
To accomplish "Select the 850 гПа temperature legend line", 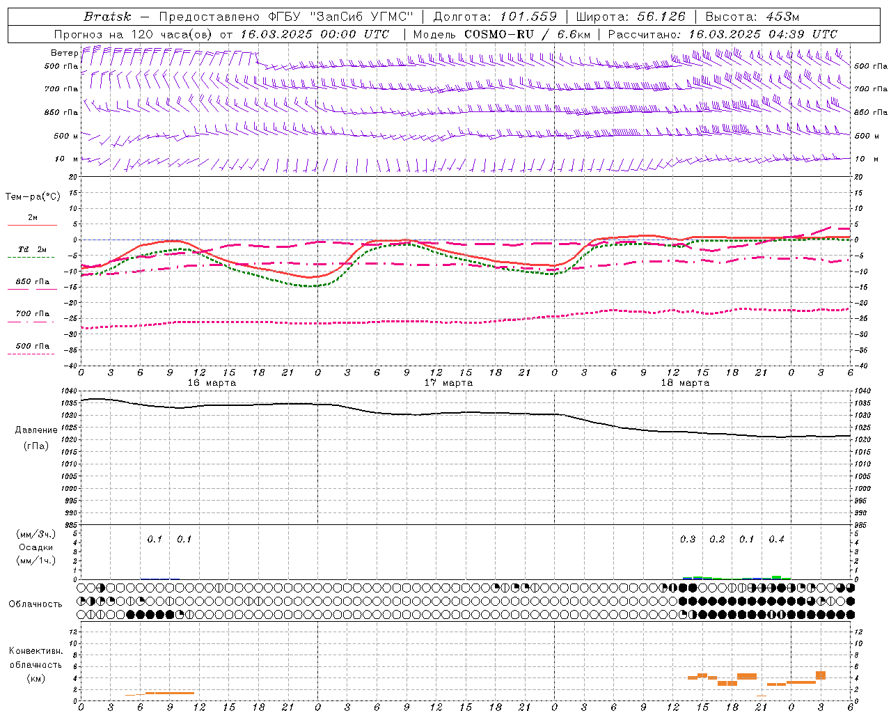I will click(x=32, y=282).
